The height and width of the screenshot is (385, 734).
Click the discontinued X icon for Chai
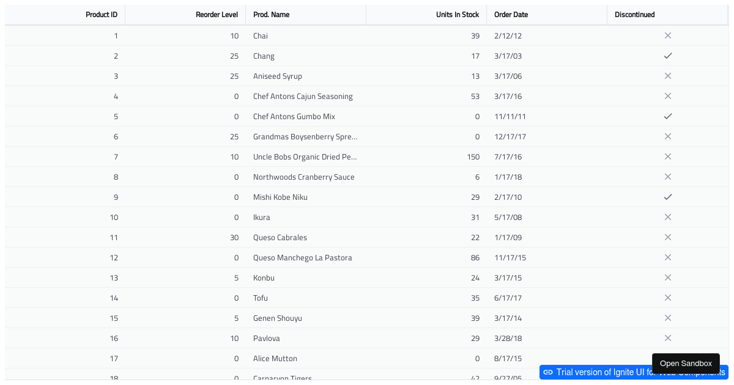point(668,35)
